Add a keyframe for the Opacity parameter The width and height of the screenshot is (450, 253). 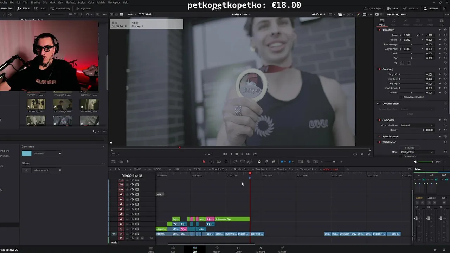pos(439,130)
